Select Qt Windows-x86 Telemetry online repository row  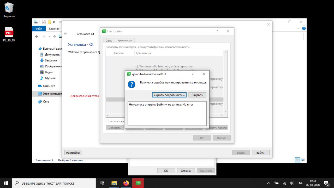pyautogui.click(x=164, y=66)
